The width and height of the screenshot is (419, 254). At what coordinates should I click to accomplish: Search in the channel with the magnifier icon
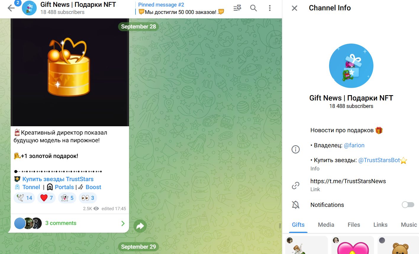point(254,8)
